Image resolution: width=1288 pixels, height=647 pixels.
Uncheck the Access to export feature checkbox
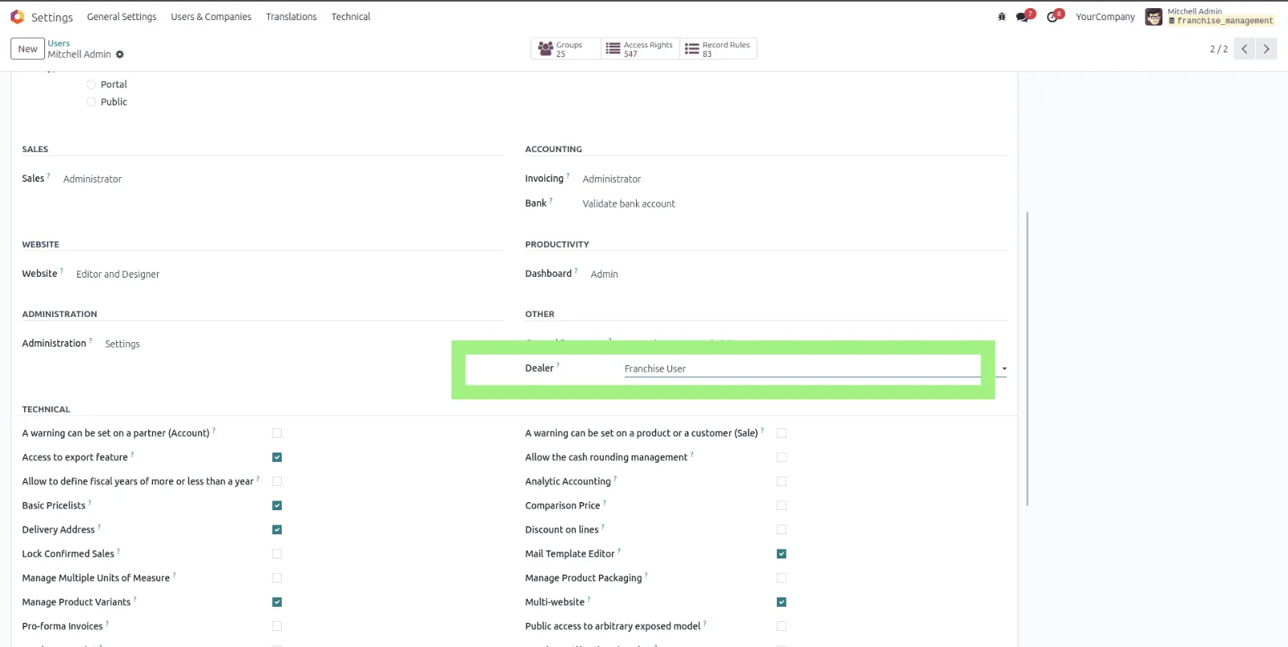[277, 457]
